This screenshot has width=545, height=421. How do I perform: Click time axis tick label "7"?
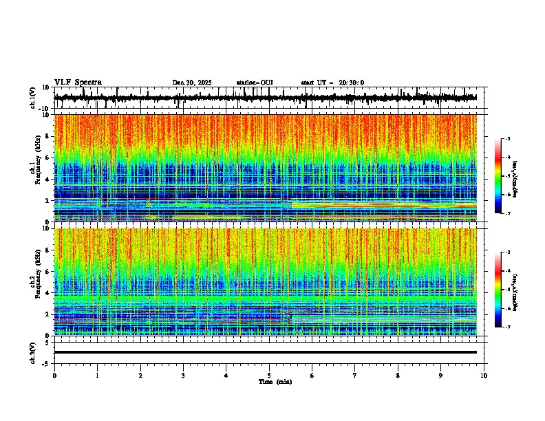(x=355, y=376)
